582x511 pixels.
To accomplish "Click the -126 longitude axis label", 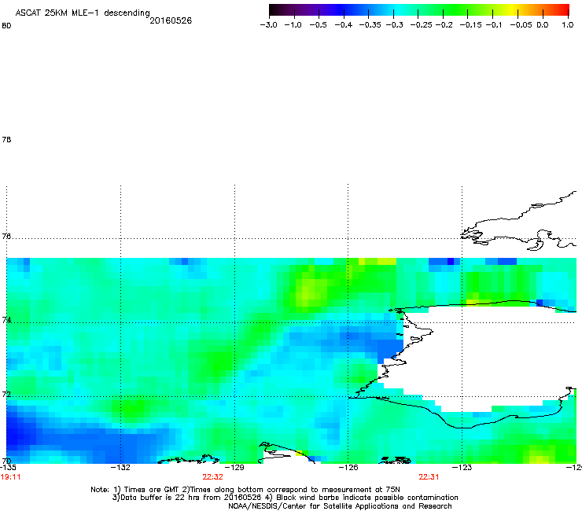I will click(348, 467).
